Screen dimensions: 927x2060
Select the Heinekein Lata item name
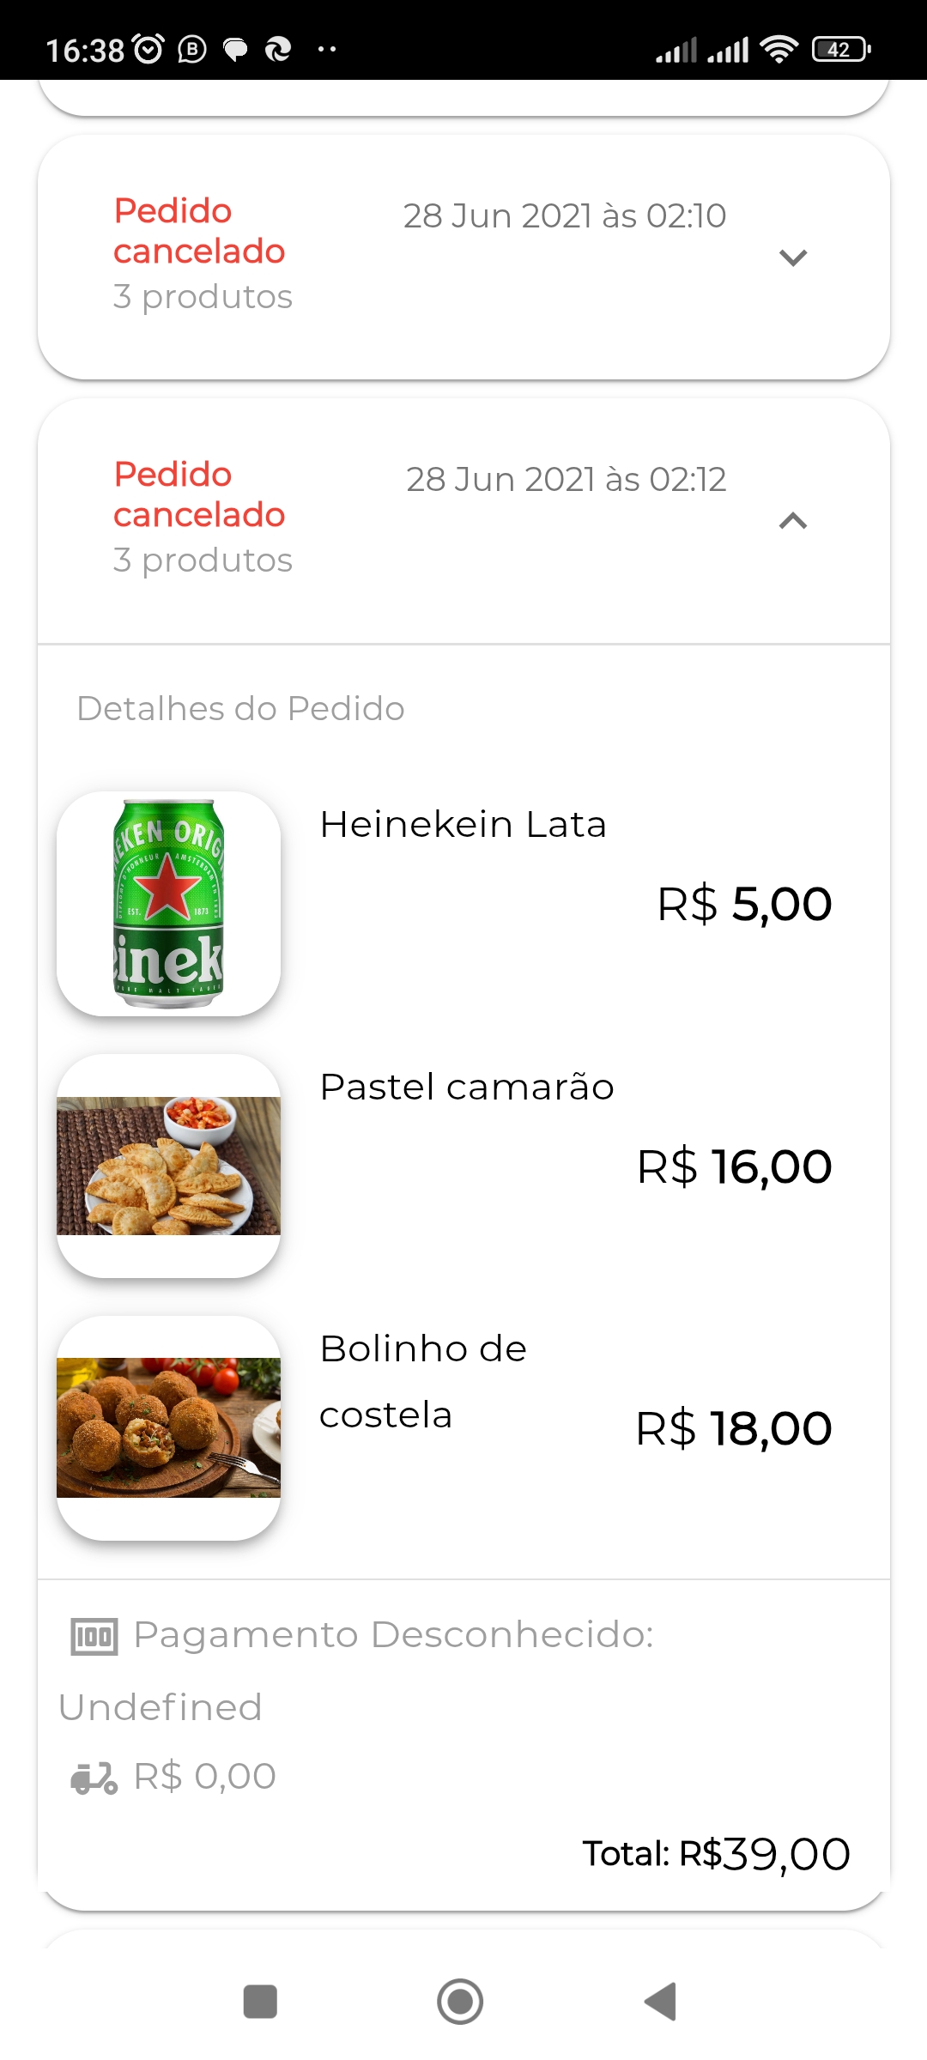[463, 825]
